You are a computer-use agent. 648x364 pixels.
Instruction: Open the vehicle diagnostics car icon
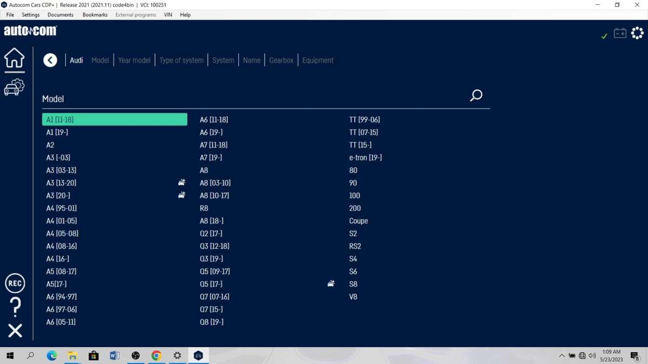(x=15, y=87)
